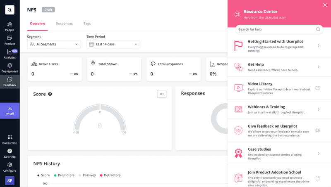Select the Feedback chat icon
The height and width of the screenshot is (187, 331).
(10, 81)
